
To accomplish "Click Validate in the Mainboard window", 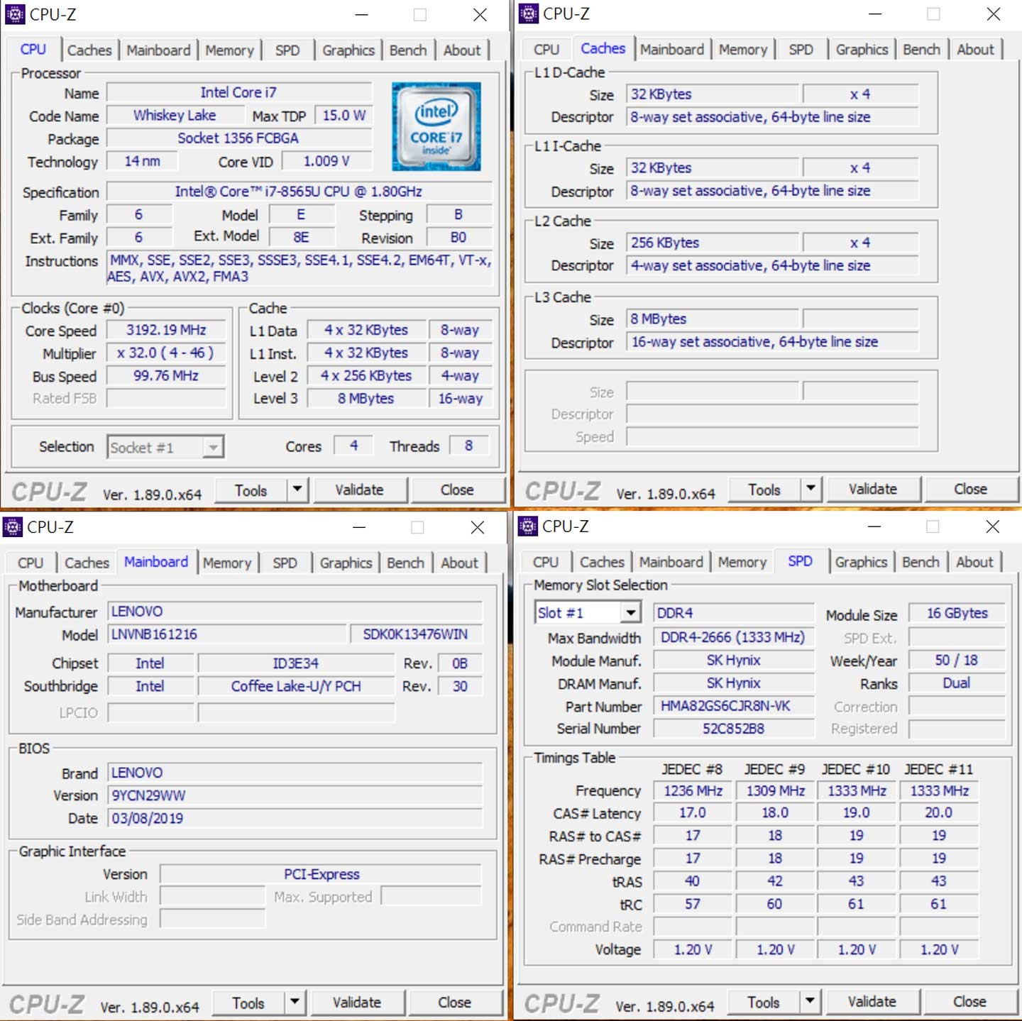I will tap(357, 1003).
